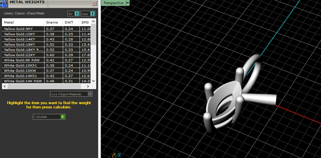Click the 0.31 DWT value for 14K PdW
This screenshot has height=158, width=321.
pos(69,81)
